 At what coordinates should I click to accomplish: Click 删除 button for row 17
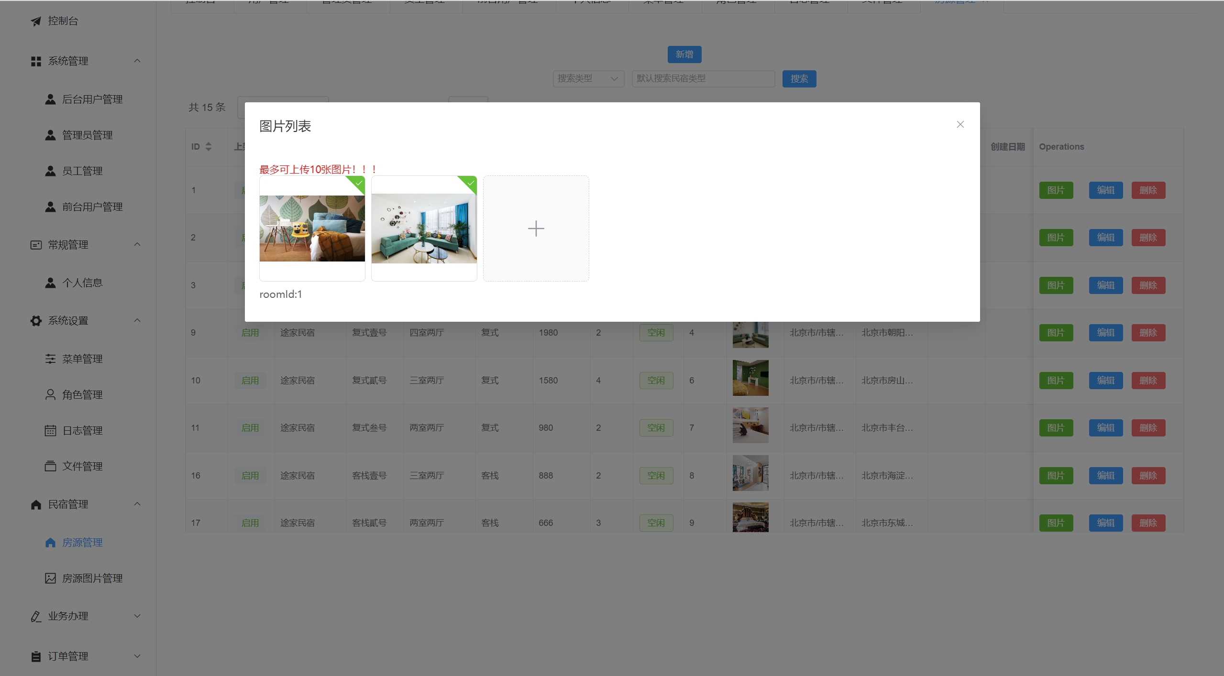click(x=1148, y=523)
